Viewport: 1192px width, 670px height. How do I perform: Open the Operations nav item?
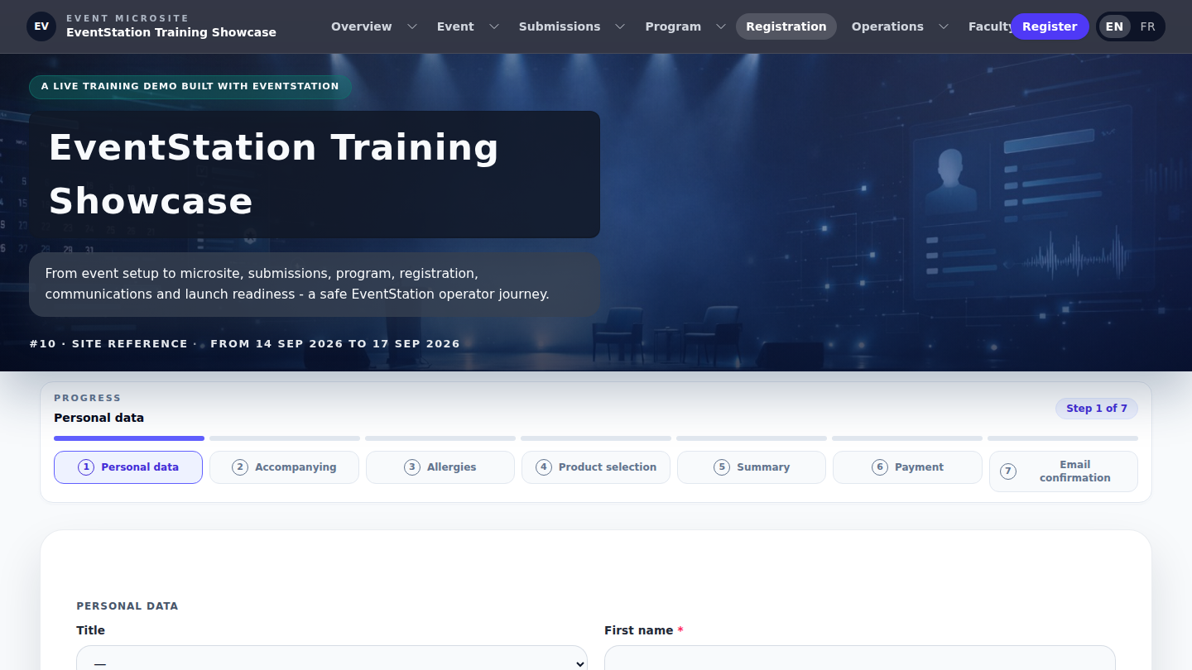point(887,26)
